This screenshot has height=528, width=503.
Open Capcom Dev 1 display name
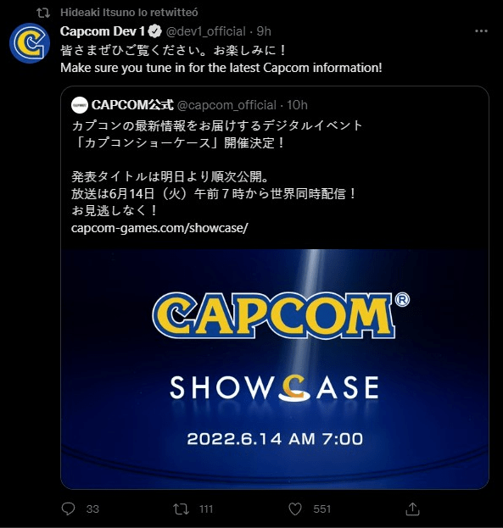click(103, 31)
